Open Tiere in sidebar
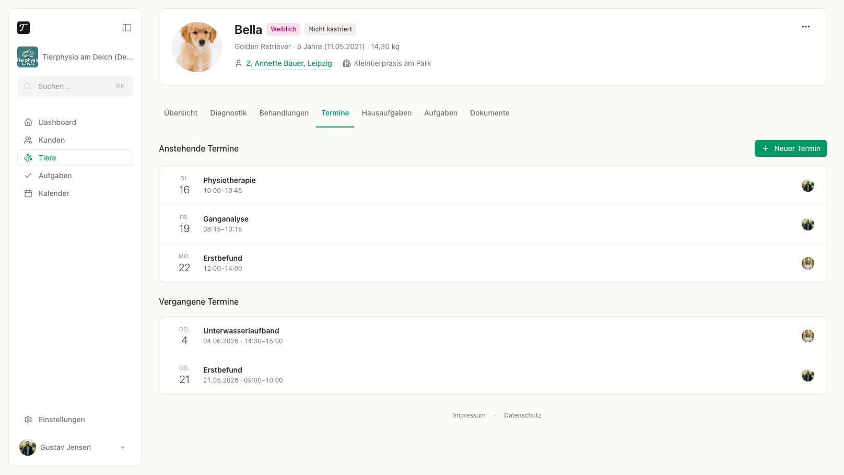 75,158
